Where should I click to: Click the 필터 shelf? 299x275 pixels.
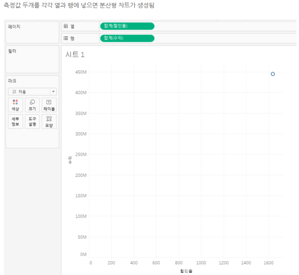point(32,59)
